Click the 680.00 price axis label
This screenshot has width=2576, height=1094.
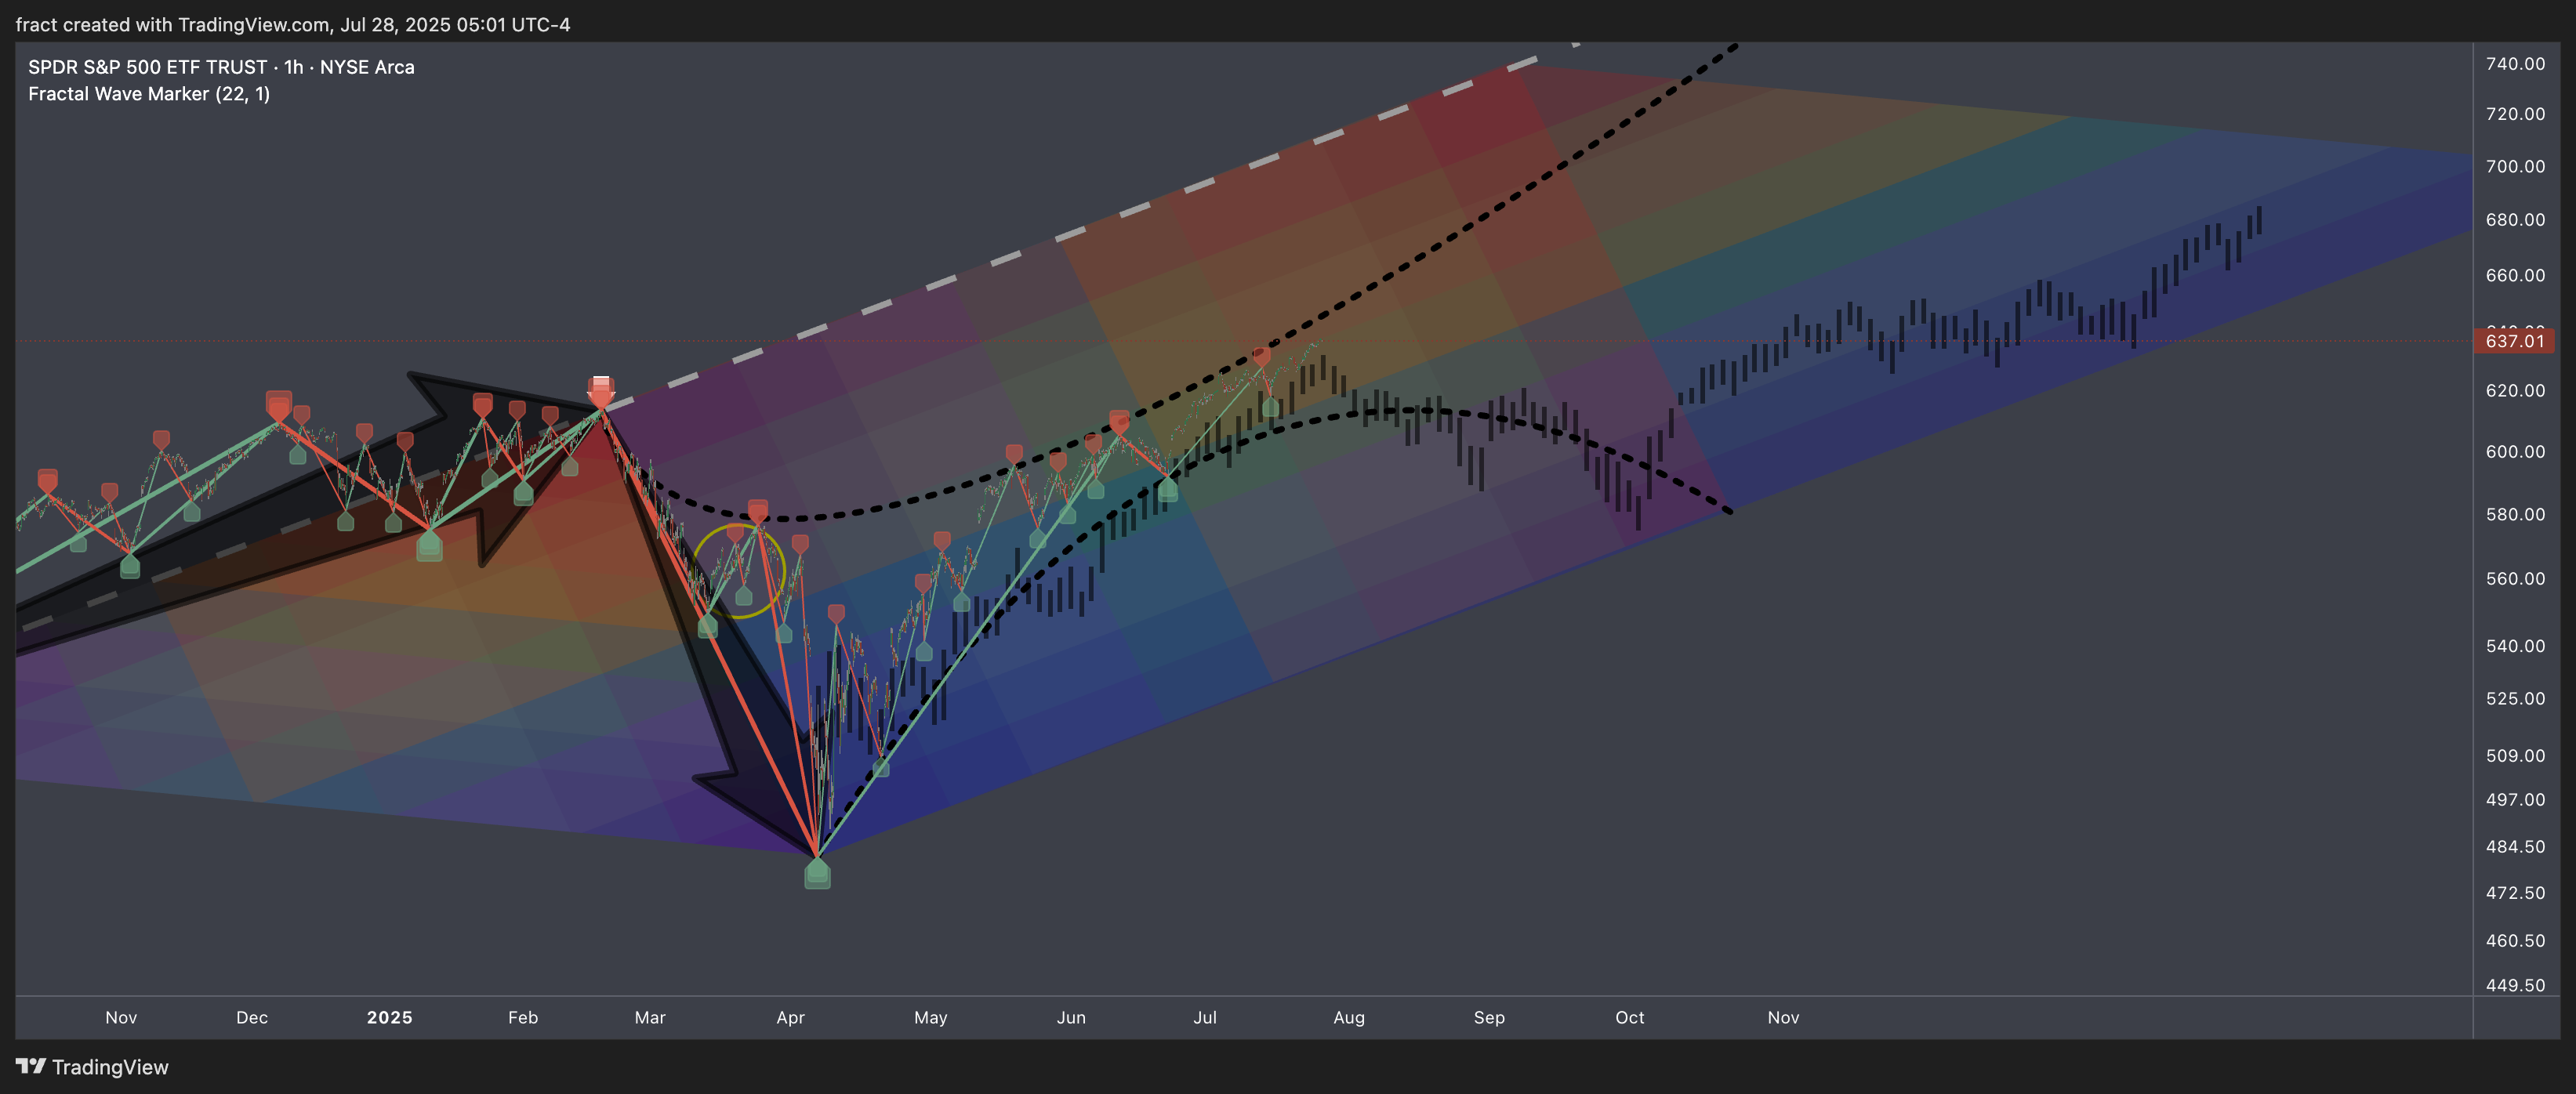point(2515,219)
